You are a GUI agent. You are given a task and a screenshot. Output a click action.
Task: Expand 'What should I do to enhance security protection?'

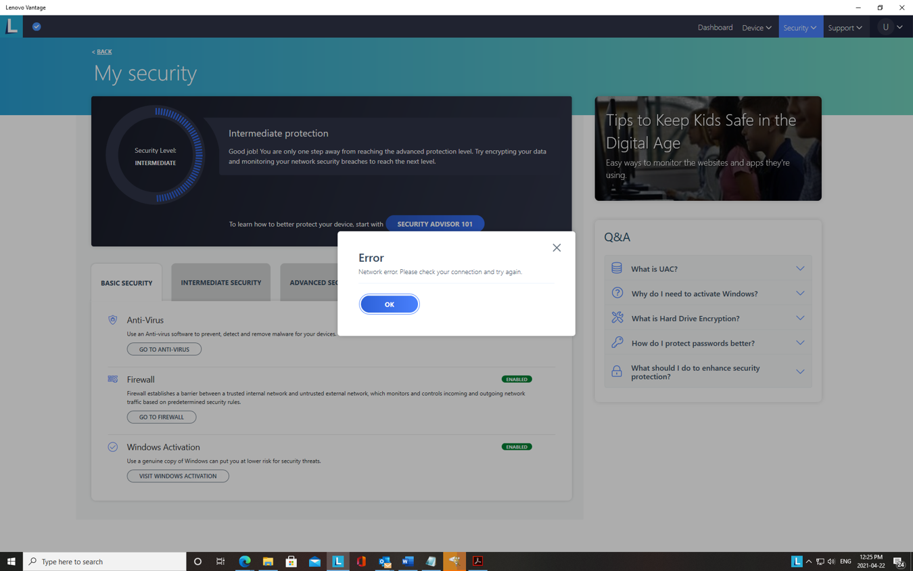click(708, 371)
